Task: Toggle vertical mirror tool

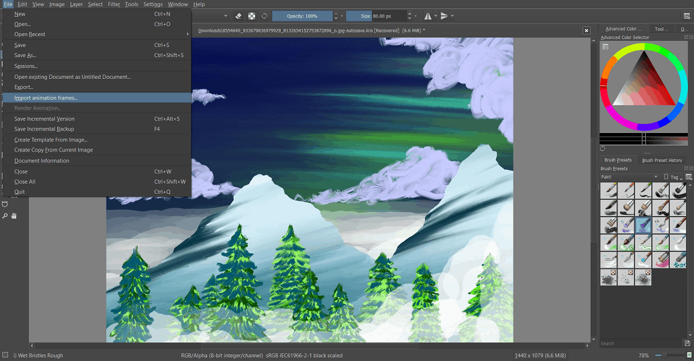Action: click(x=444, y=16)
